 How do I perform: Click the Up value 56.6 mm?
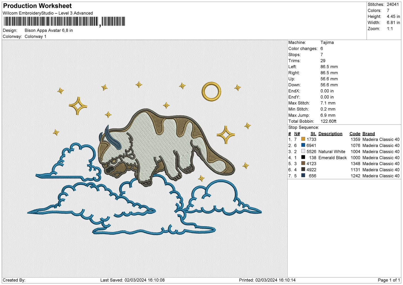tap(329, 79)
